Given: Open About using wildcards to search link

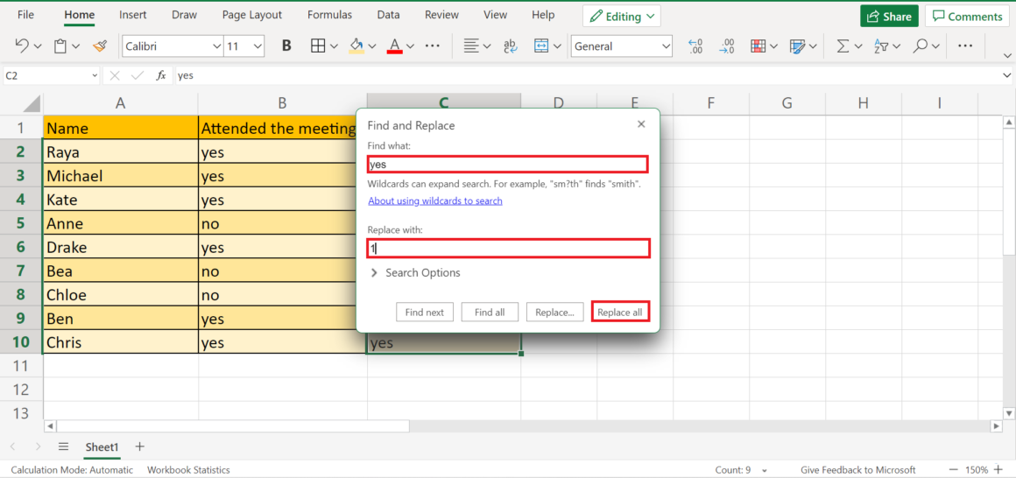Looking at the screenshot, I should point(434,200).
